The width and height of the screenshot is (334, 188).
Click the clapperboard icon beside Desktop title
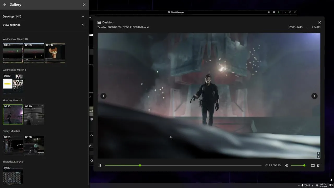(99, 22)
